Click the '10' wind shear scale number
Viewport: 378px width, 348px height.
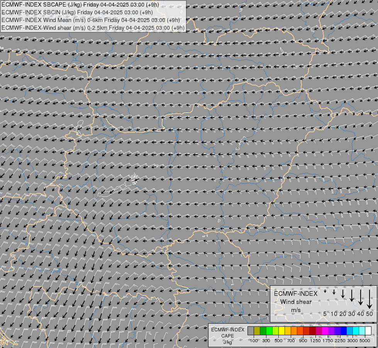[334, 314]
